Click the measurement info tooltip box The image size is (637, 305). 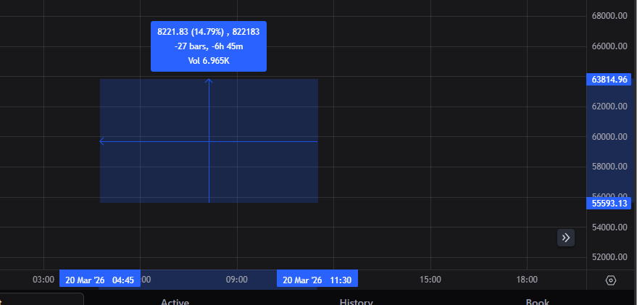point(209,46)
